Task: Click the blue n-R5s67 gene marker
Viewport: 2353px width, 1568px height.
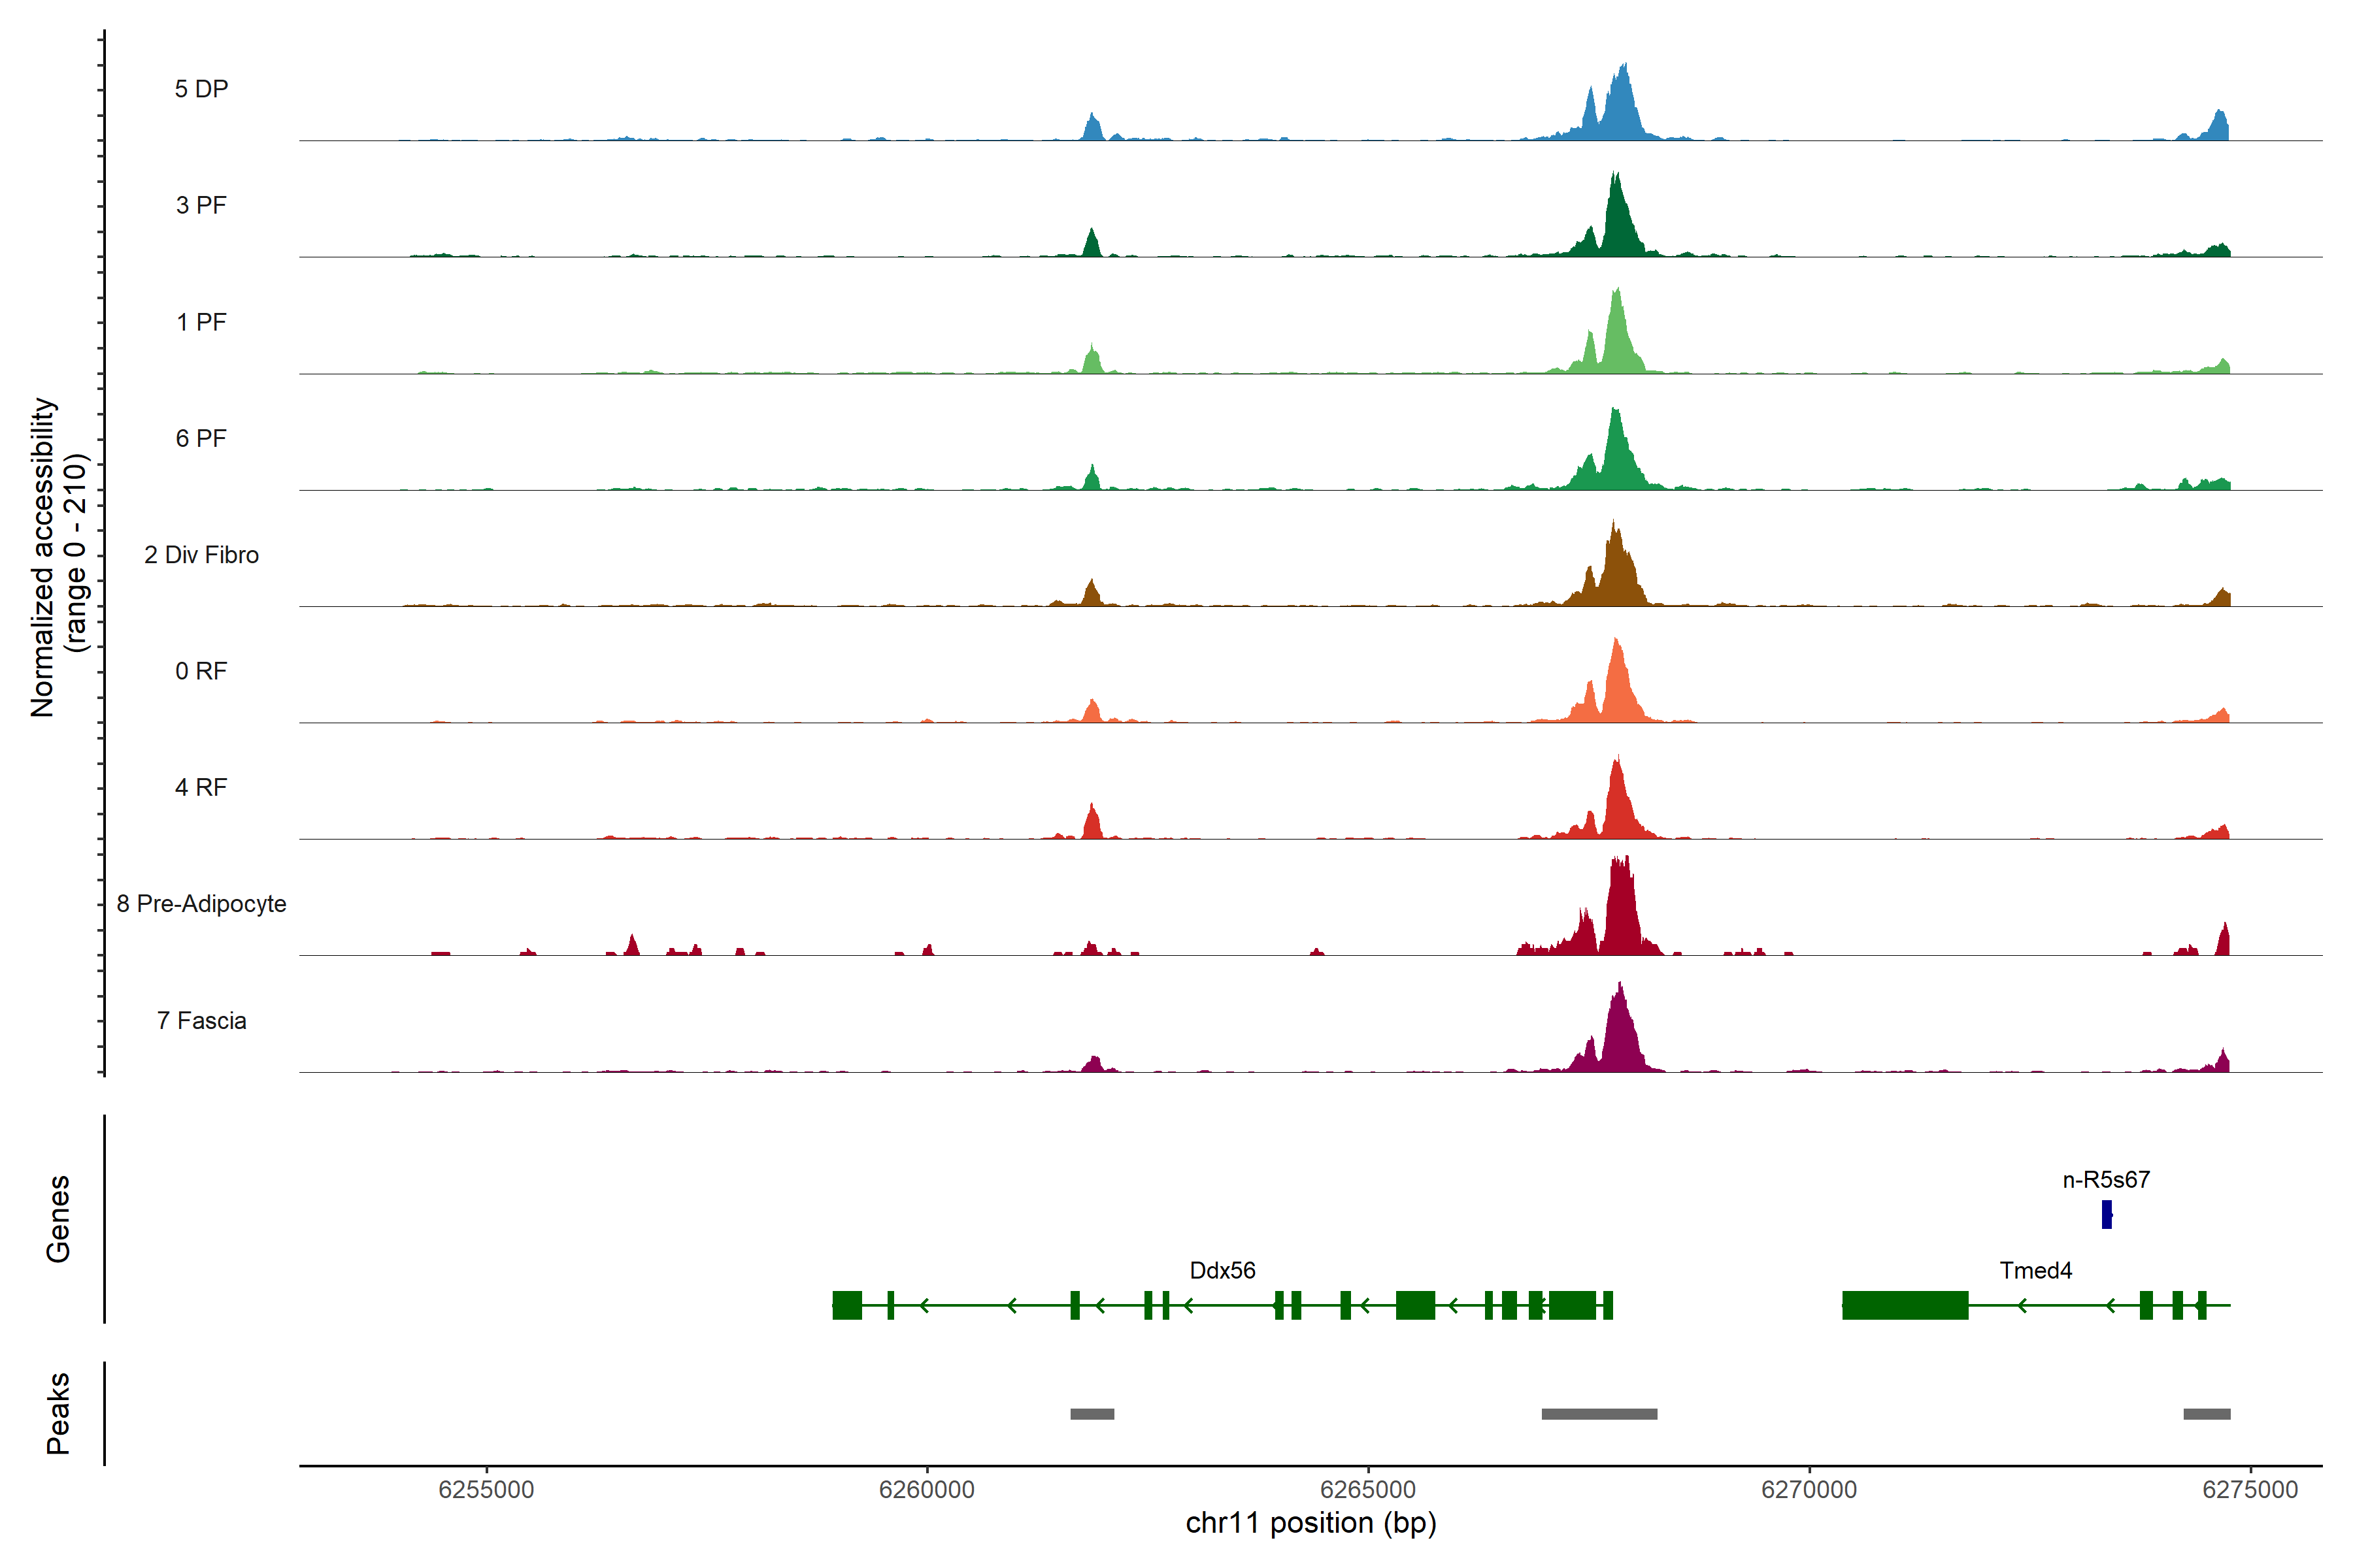Action: (x=2106, y=1214)
